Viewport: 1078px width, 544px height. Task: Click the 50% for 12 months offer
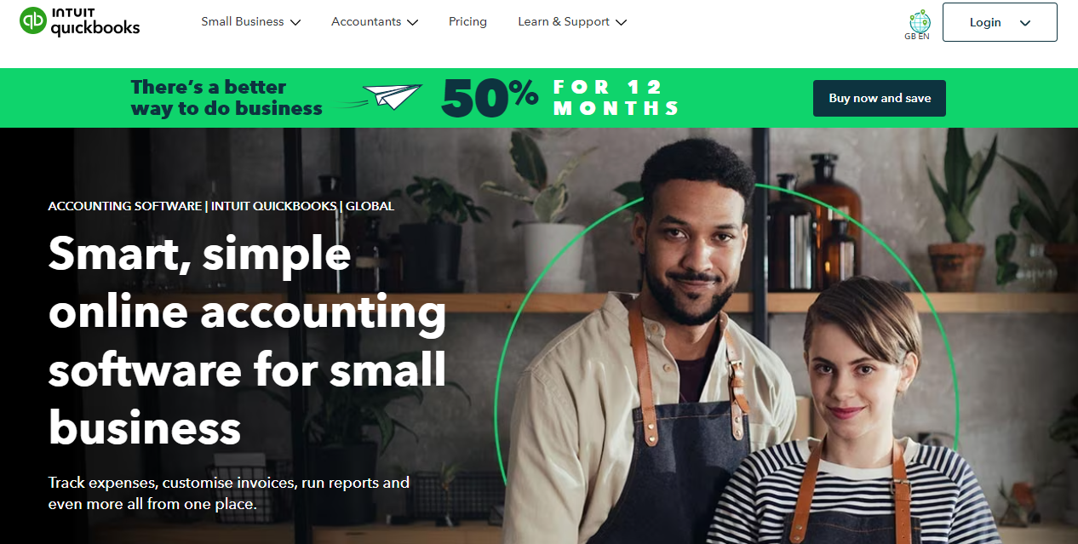click(x=560, y=98)
